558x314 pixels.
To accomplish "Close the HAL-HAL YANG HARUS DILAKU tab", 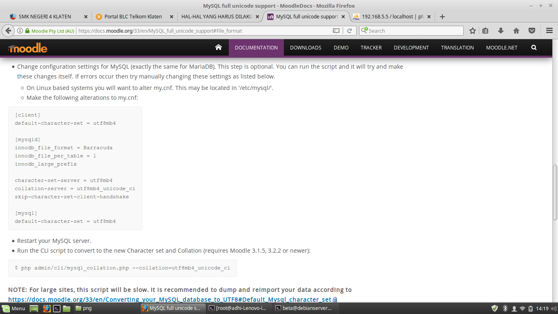I will point(257,17).
